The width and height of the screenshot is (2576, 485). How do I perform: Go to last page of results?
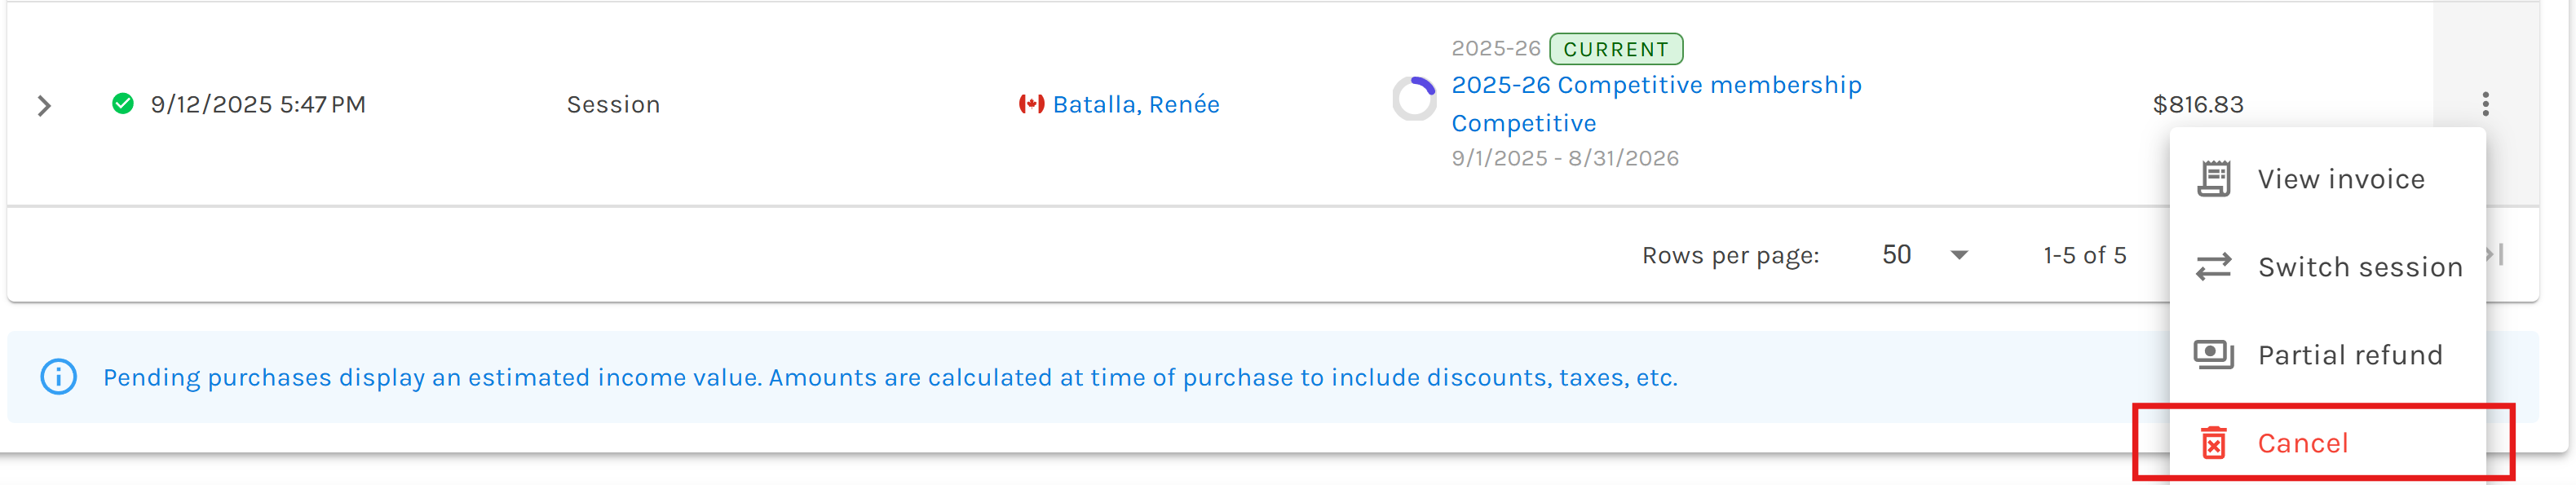point(2498,255)
